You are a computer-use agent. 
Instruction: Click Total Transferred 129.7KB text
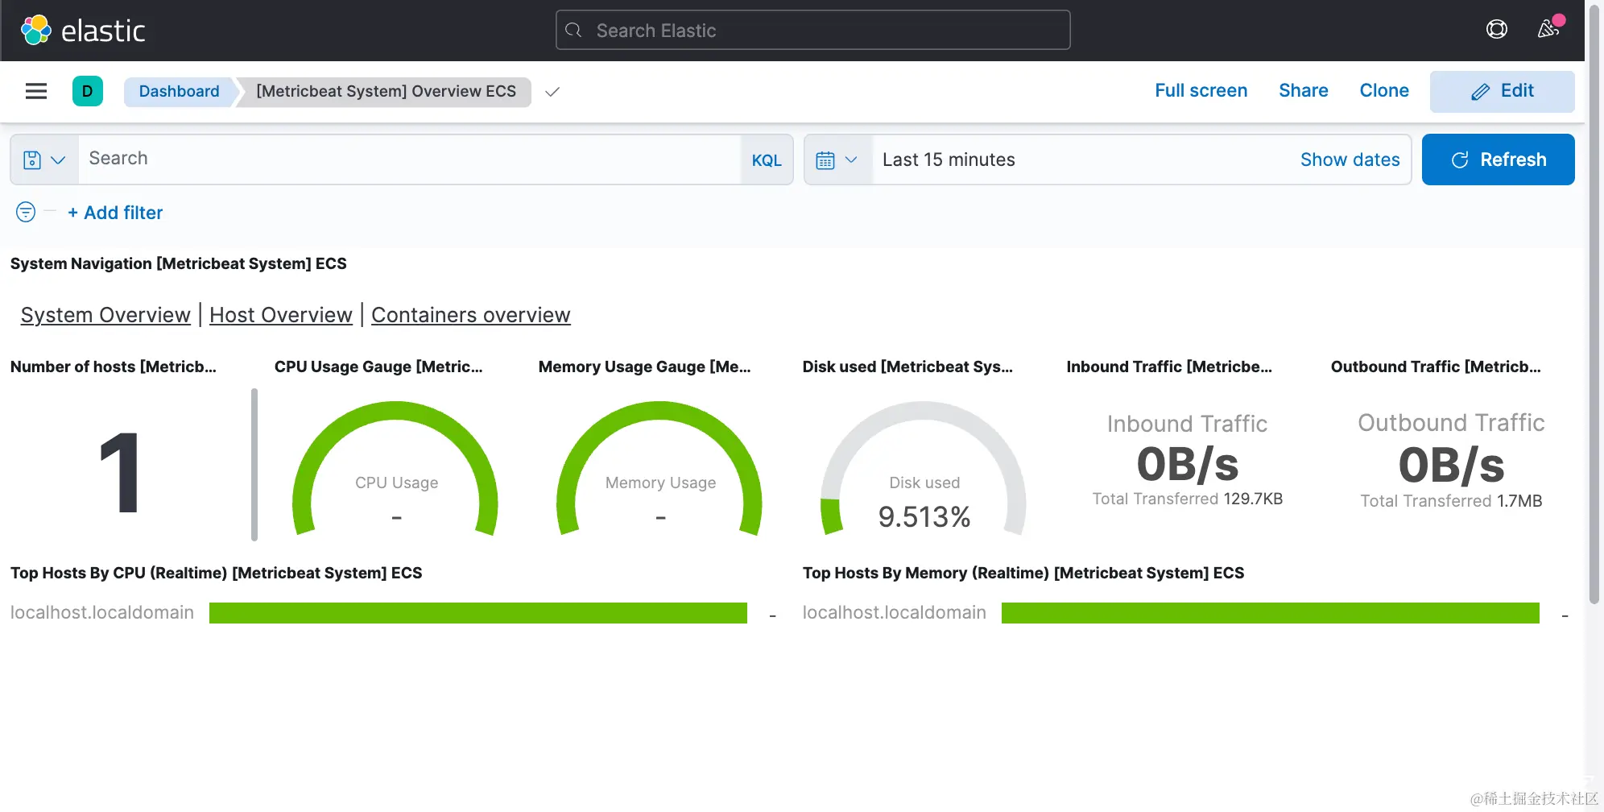tap(1187, 499)
